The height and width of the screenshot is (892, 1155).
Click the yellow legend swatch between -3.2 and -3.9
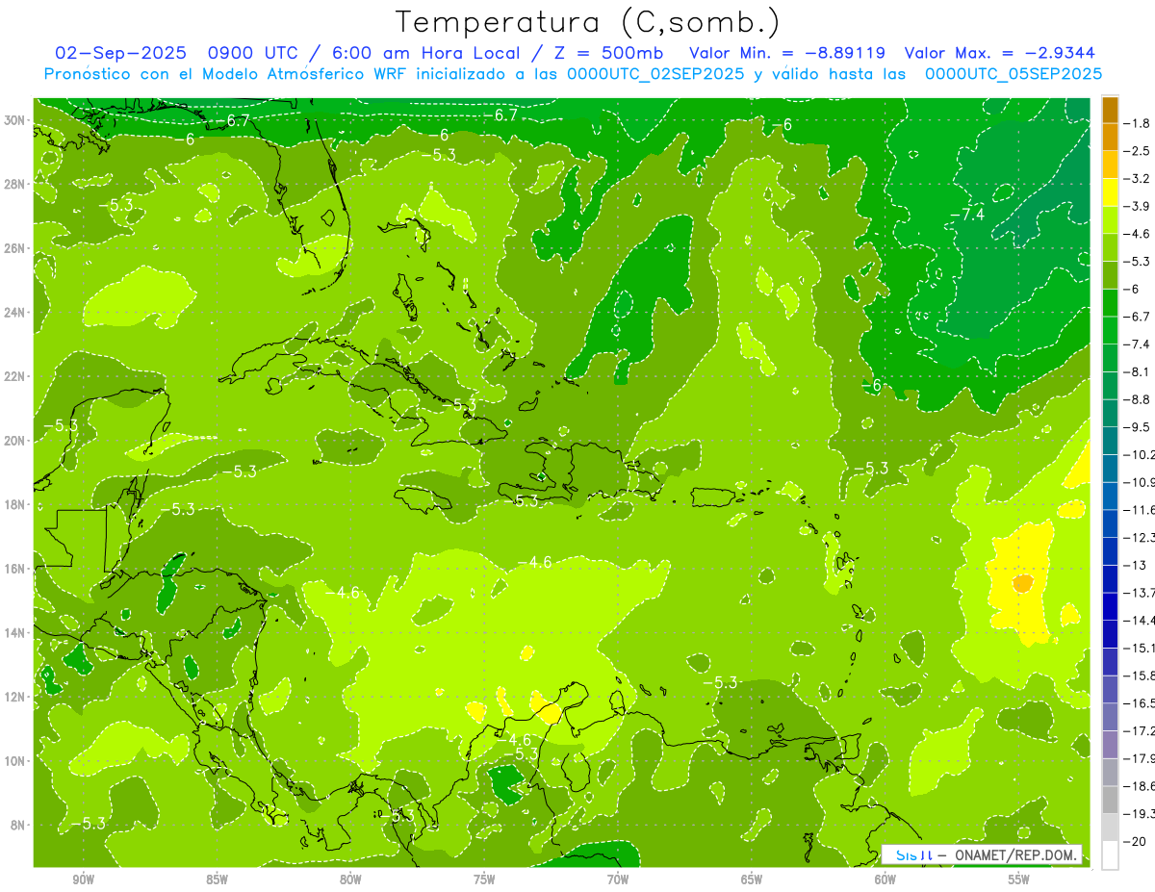click(1110, 192)
